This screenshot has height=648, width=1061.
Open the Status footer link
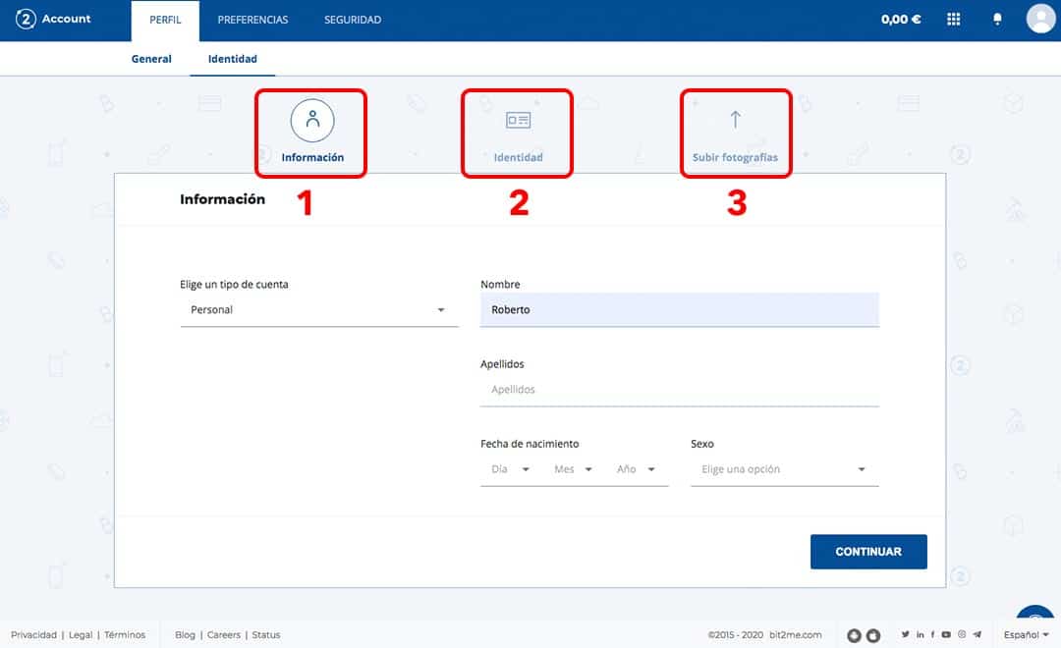coord(266,634)
